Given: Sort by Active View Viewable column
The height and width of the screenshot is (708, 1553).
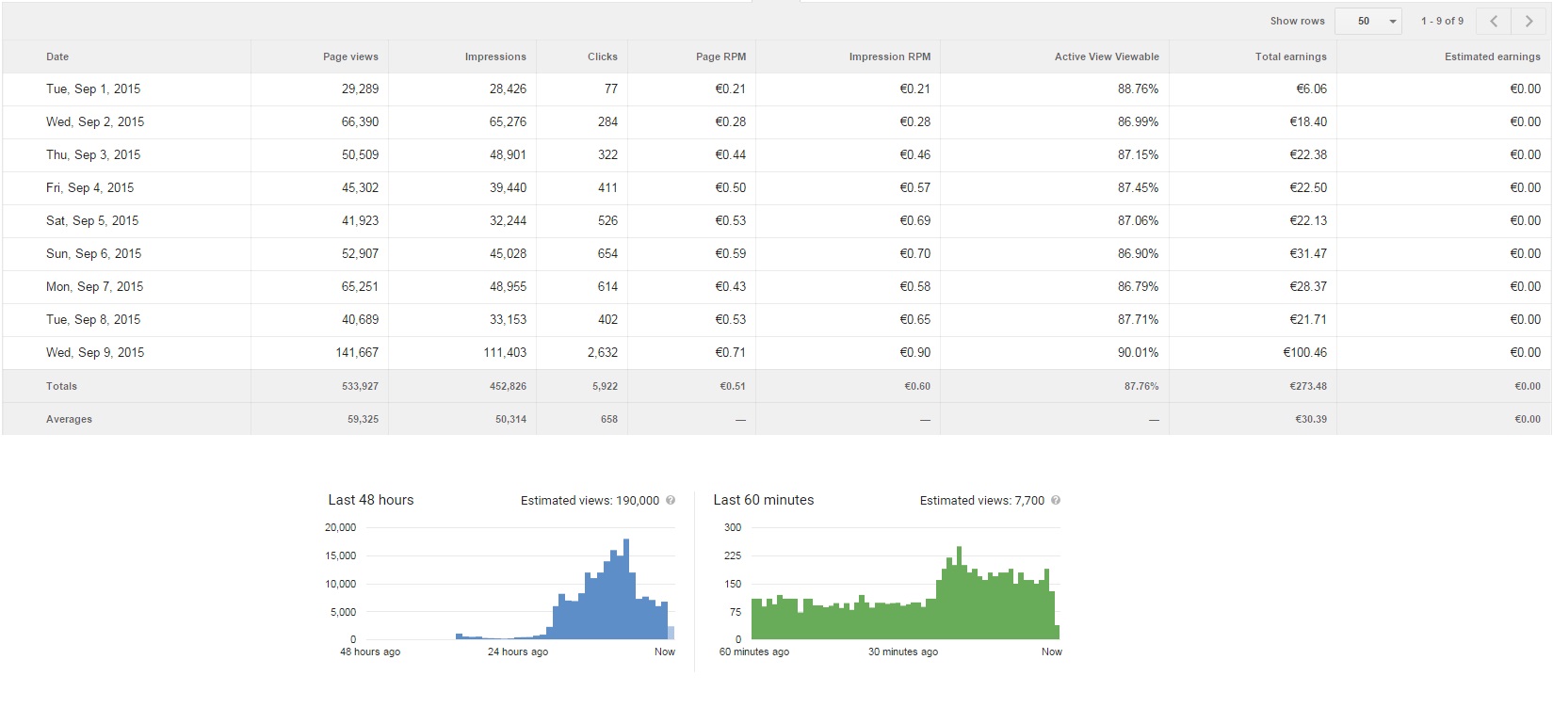Looking at the screenshot, I should point(1107,56).
